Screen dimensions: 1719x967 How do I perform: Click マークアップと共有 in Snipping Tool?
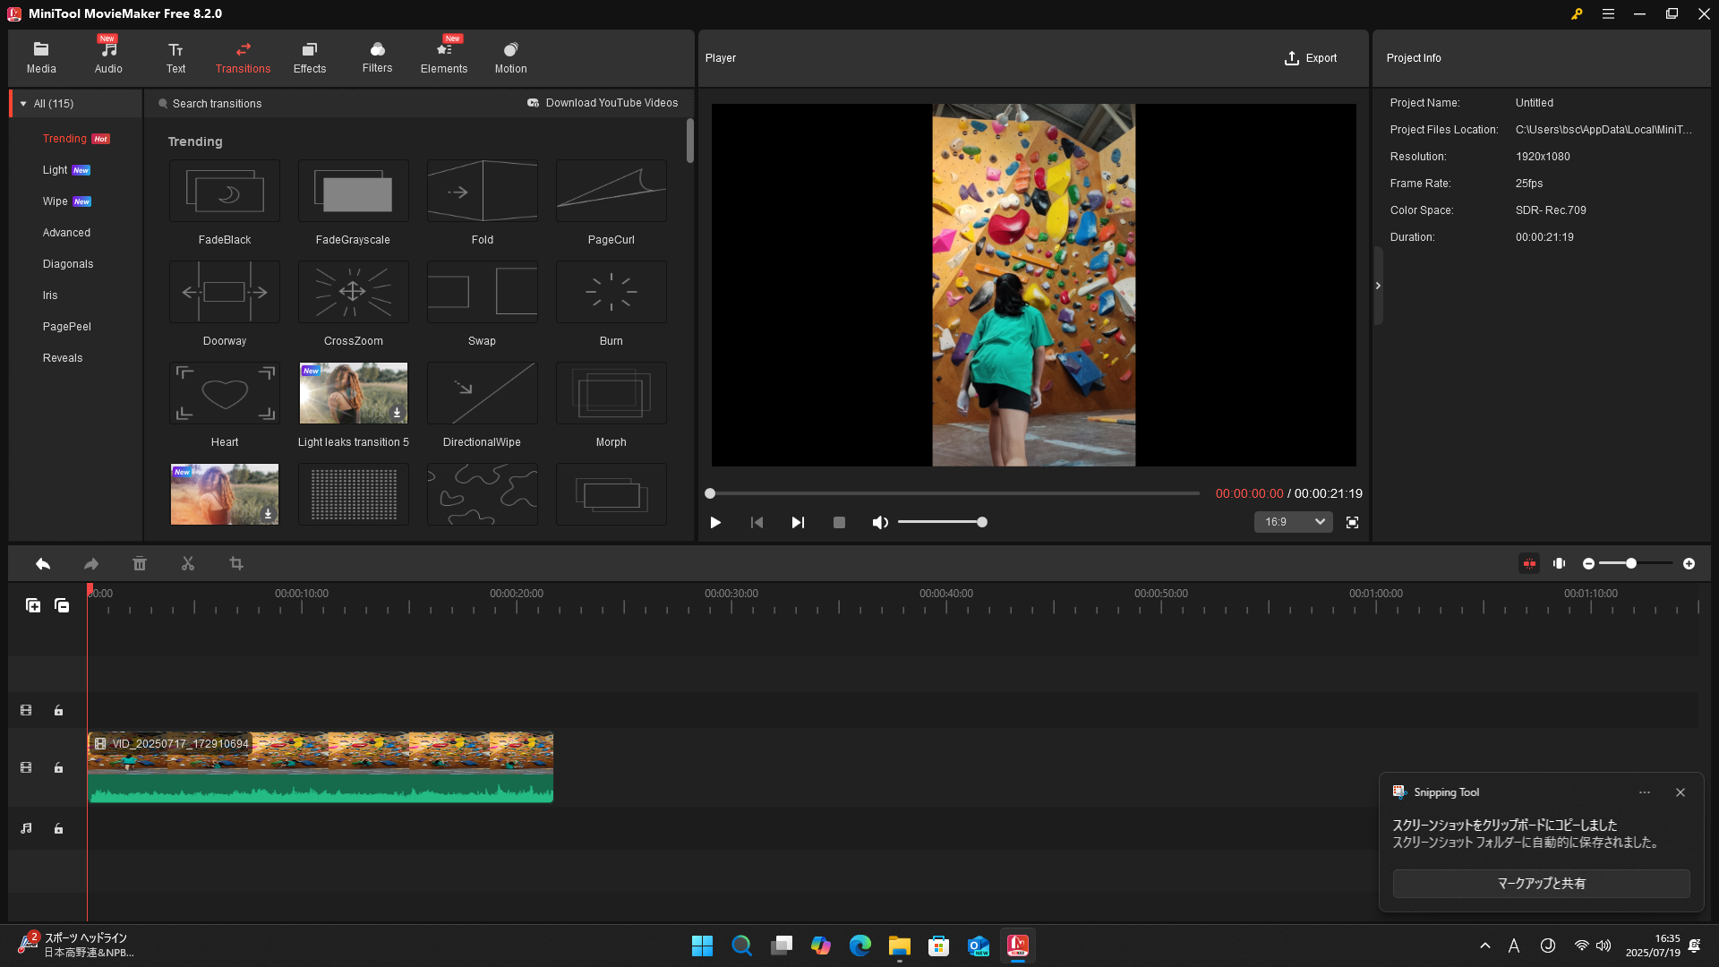(x=1541, y=884)
